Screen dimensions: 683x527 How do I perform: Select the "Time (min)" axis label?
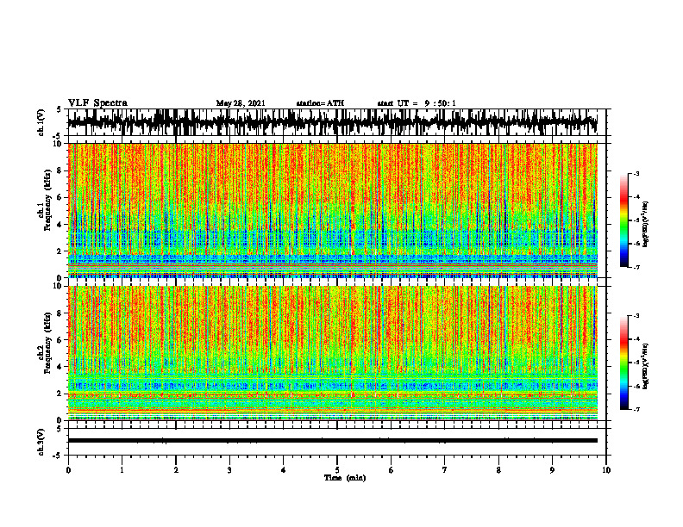click(x=345, y=478)
